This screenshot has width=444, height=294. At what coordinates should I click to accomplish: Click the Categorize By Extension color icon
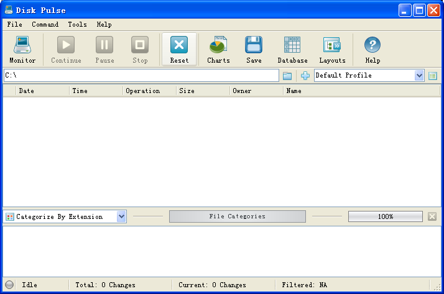[10, 217]
